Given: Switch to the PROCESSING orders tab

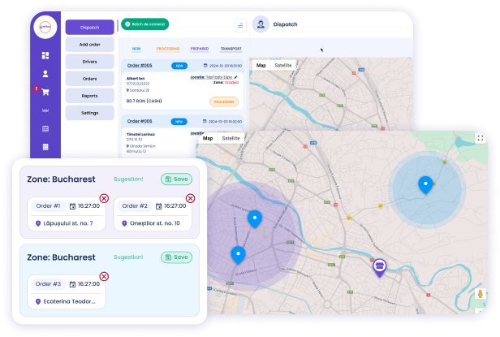Looking at the screenshot, I should click(x=168, y=49).
